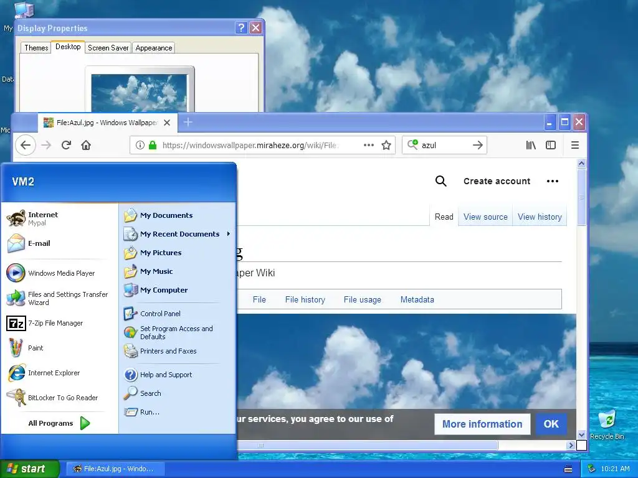Show site information via the info icon
638x478 pixels.
140,145
